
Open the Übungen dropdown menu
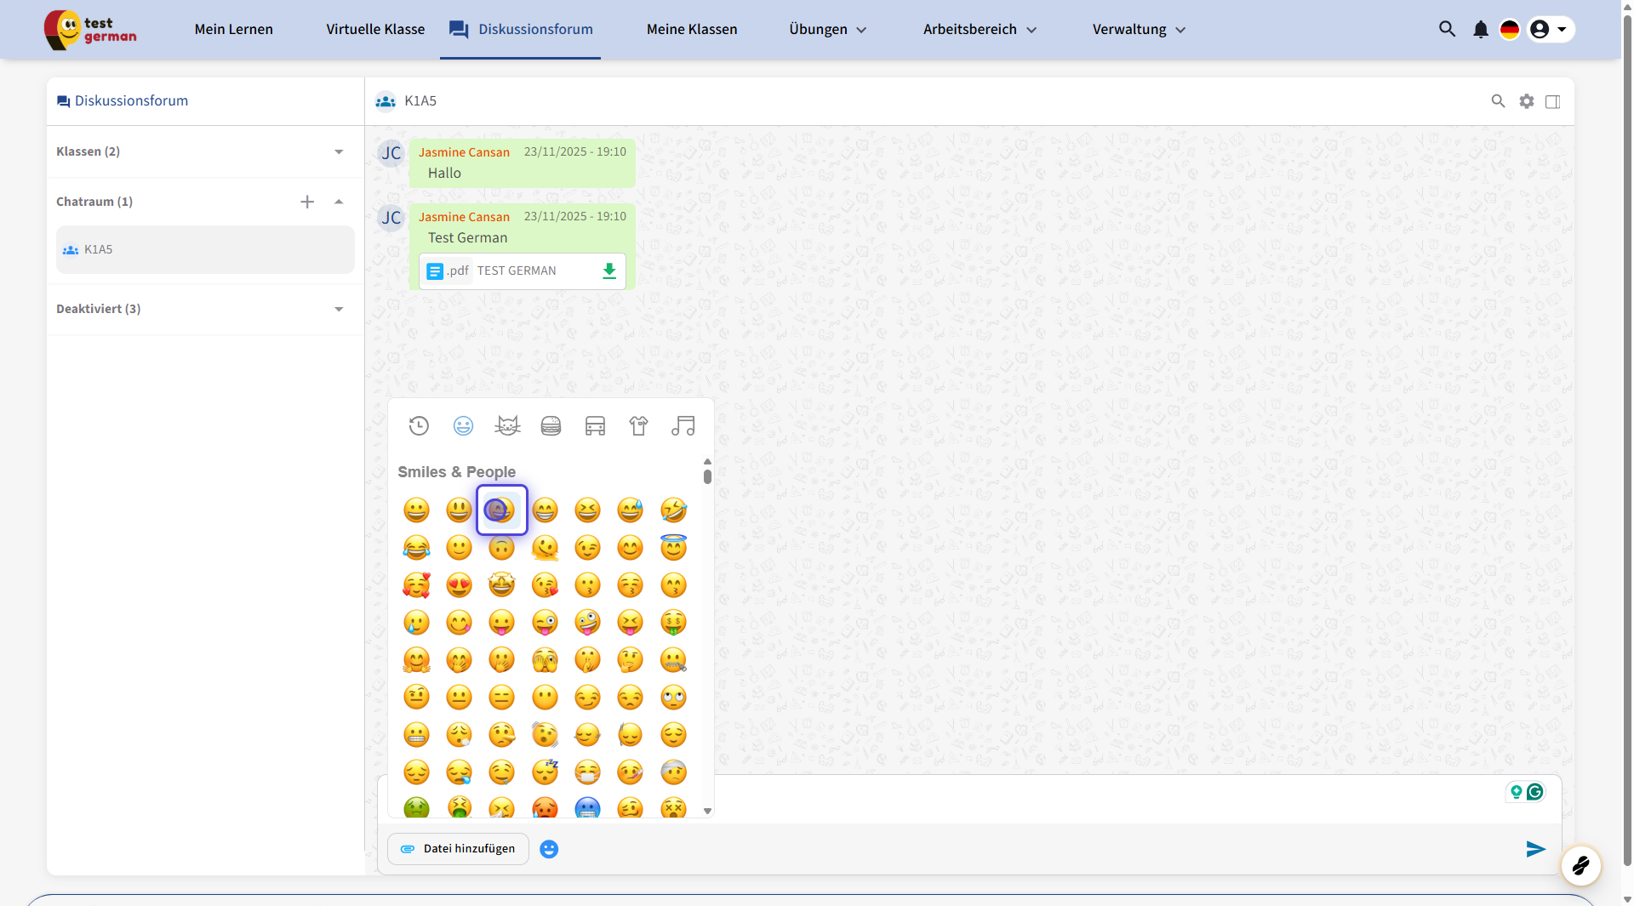(x=826, y=30)
